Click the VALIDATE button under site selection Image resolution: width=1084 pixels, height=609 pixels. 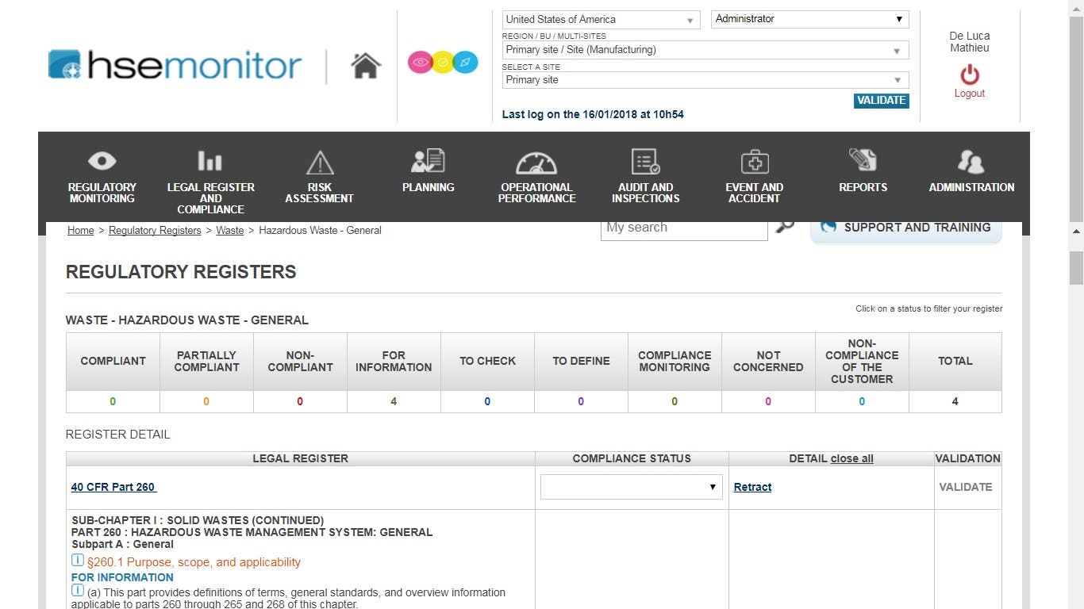881,101
